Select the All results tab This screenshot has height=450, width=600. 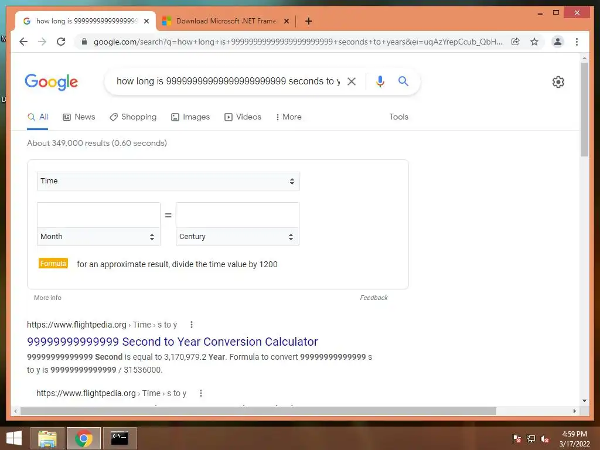pos(37,117)
